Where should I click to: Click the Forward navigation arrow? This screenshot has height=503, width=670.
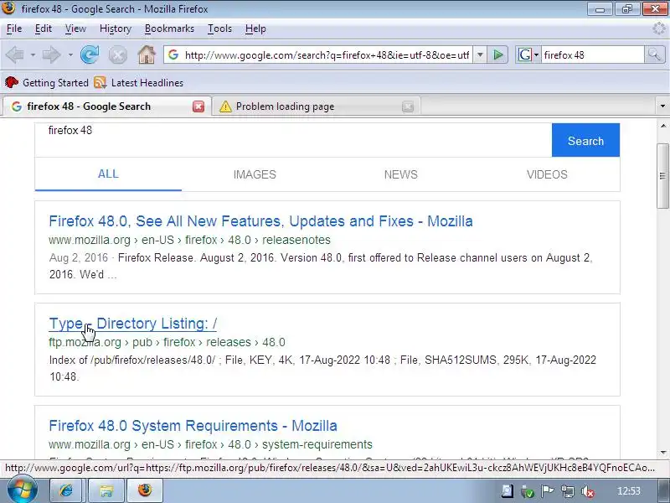[52, 55]
